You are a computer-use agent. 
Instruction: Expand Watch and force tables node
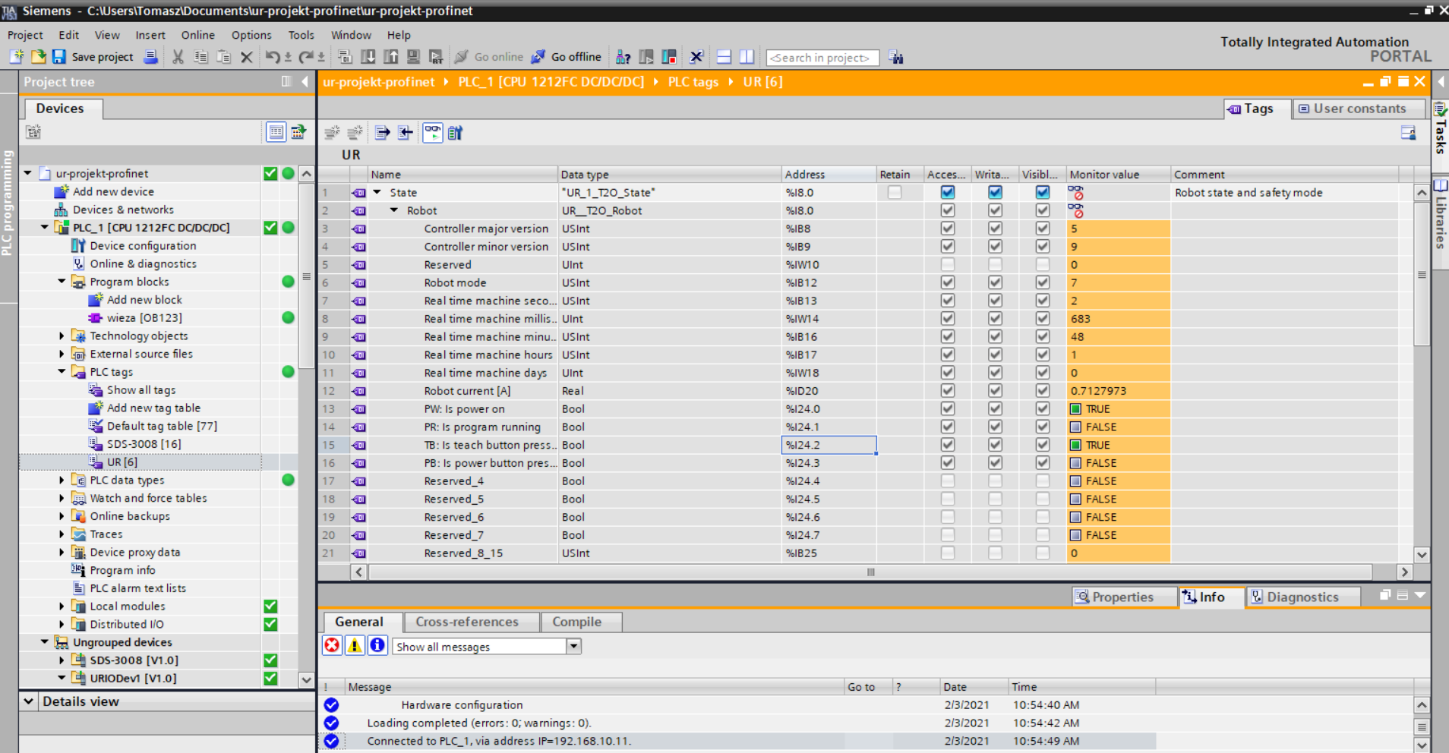62,498
